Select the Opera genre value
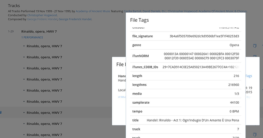This screenshot has width=263, height=138. coord(234,45)
